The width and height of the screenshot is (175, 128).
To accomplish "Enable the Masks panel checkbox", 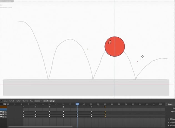I will [x=171, y=119].
